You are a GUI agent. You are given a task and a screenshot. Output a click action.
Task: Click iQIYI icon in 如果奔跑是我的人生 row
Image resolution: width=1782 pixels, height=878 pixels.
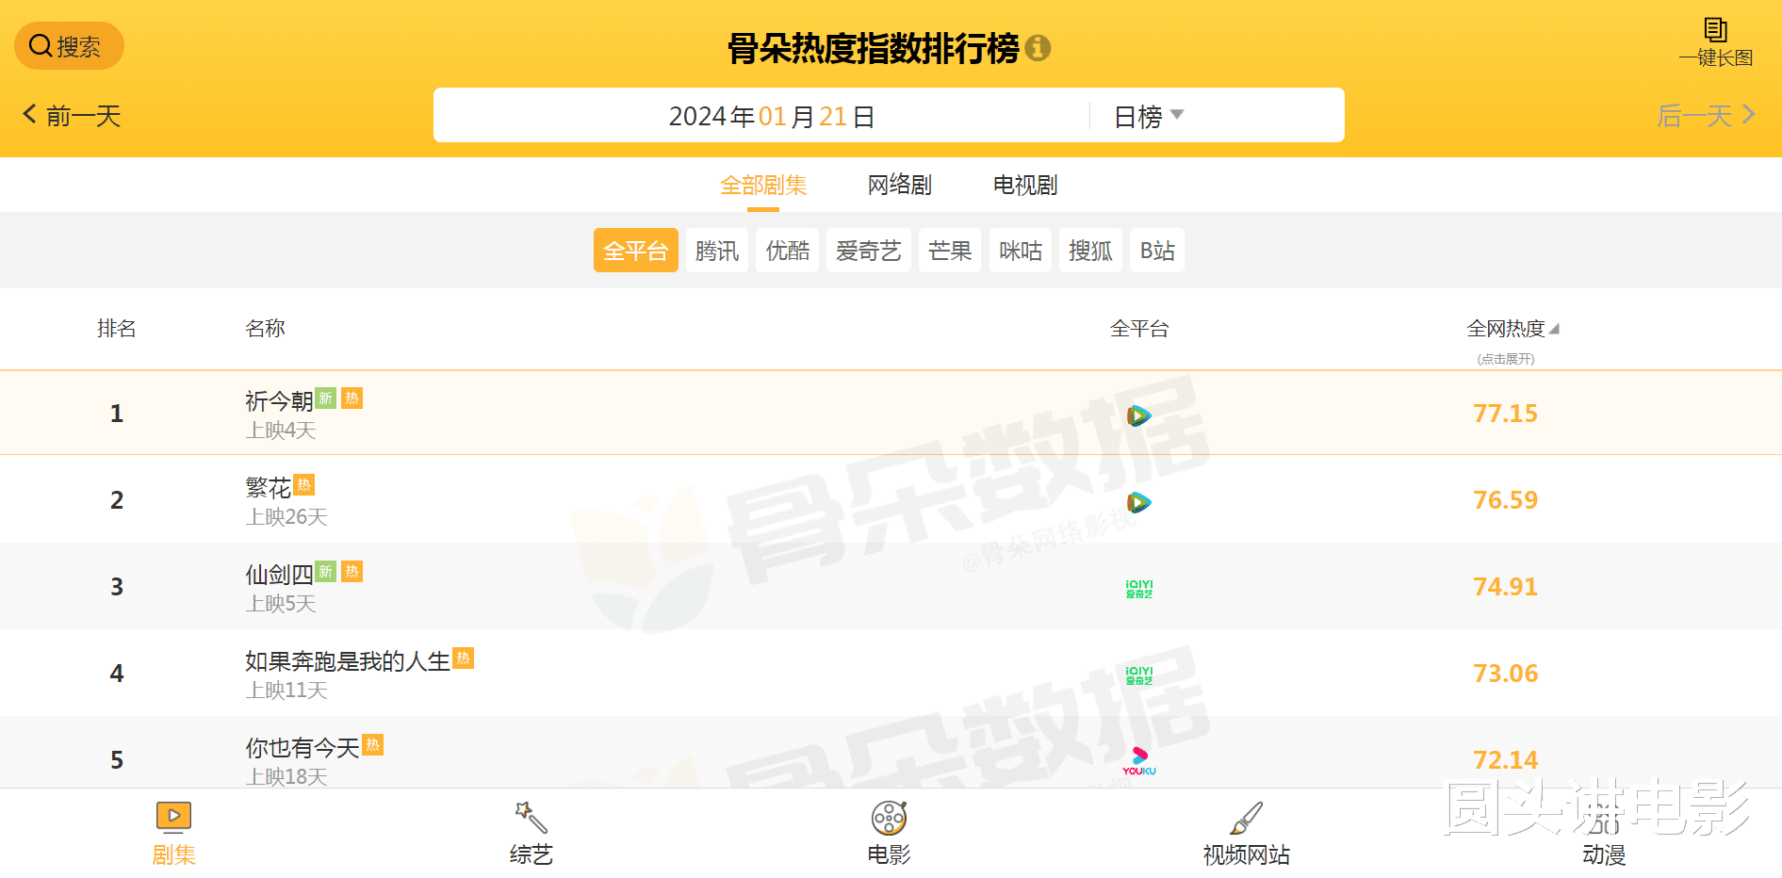pos(1139,675)
